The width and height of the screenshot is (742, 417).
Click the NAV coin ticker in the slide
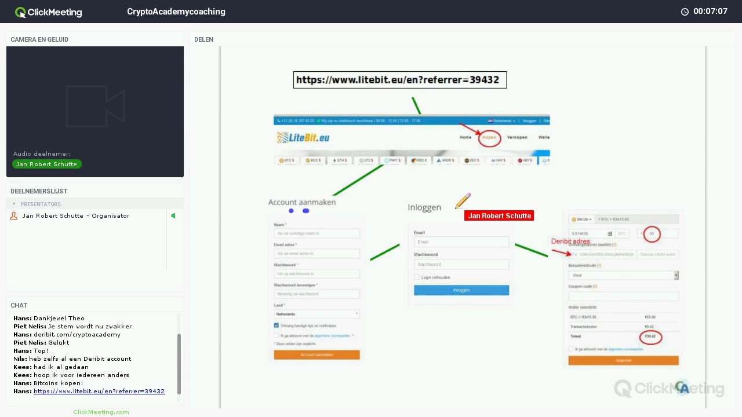[499, 160]
